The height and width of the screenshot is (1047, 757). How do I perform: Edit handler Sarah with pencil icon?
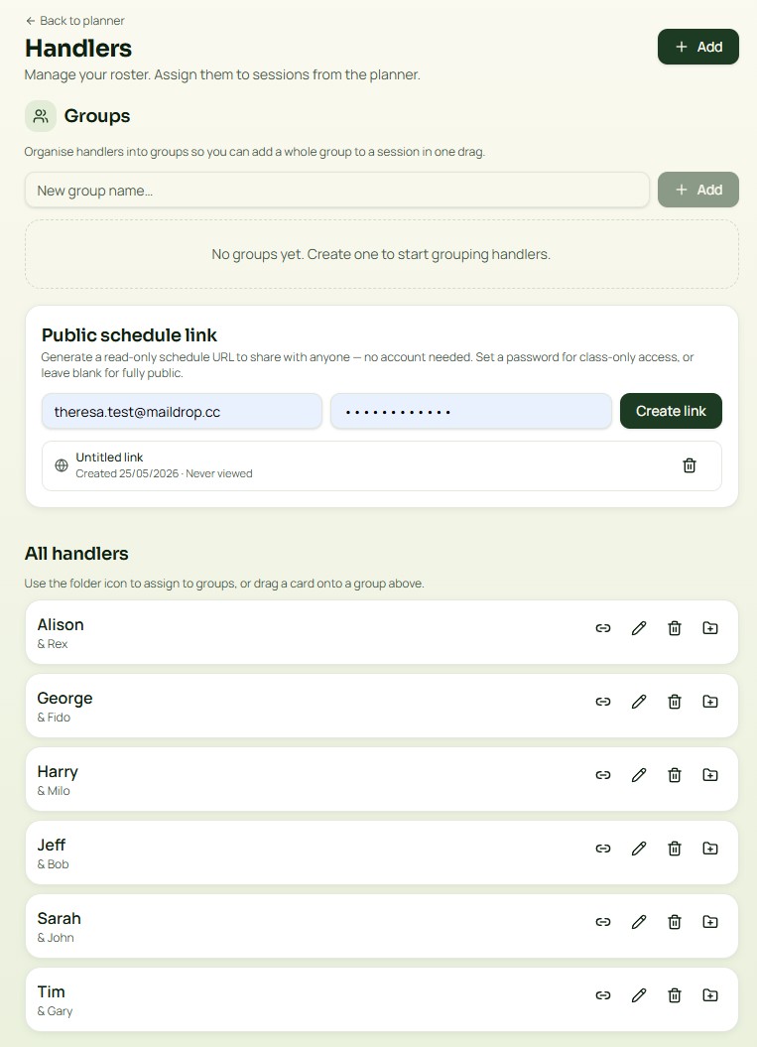click(x=639, y=922)
